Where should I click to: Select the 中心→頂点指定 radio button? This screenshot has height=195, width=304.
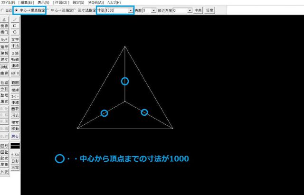coord(18,10)
